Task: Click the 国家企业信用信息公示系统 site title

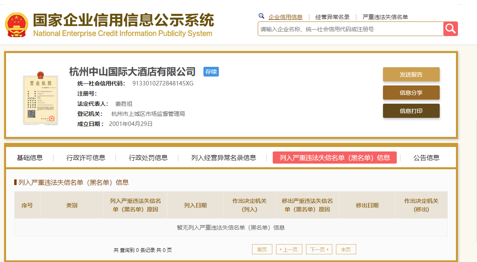Action: point(124,20)
